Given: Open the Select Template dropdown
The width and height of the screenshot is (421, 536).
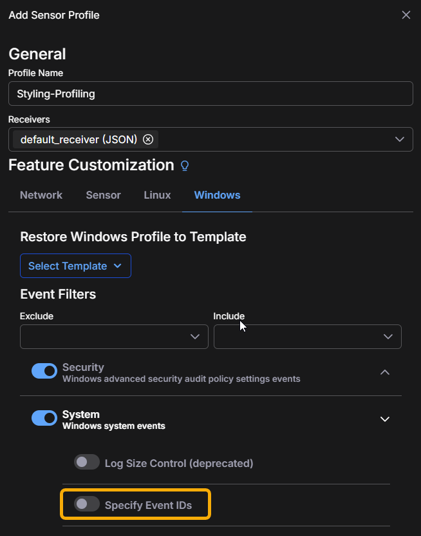Looking at the screenshot, I should pyautogui.click(x=75, y=266).
